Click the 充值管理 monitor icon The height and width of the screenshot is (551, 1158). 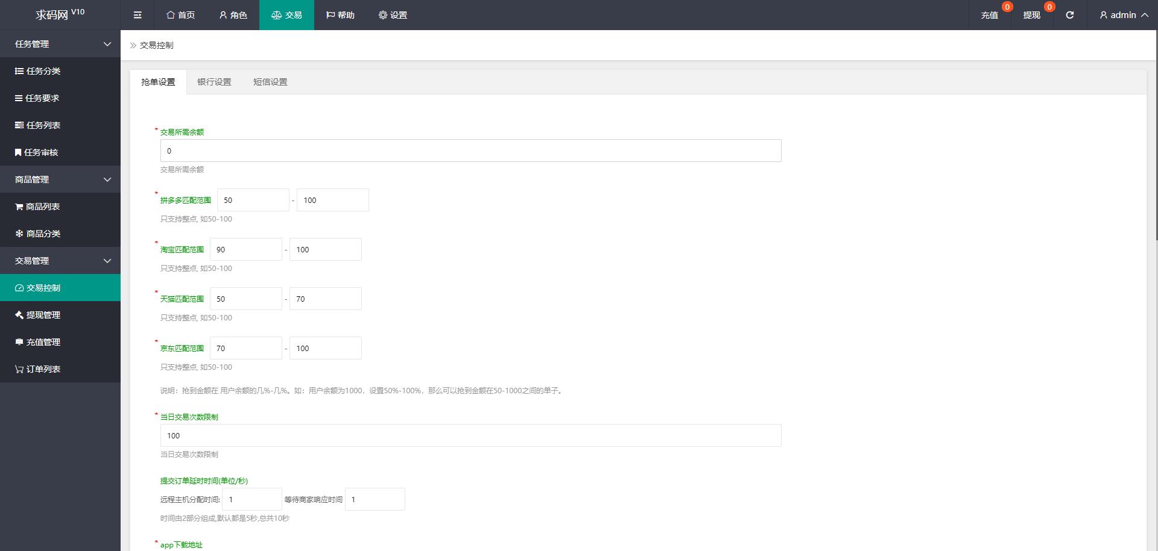pyautogui.click(x=19, y=342)
